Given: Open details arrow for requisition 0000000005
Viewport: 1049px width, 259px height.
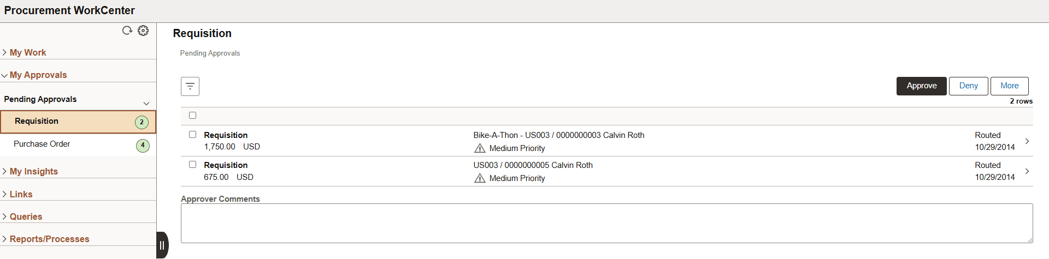Looking at the screenshot, I should tap(1027, 171).
